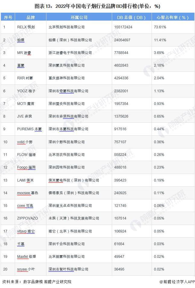Click company 铂德（深圳）科技有限公司
The image size is (195, 288).
(x=70, y=40)
